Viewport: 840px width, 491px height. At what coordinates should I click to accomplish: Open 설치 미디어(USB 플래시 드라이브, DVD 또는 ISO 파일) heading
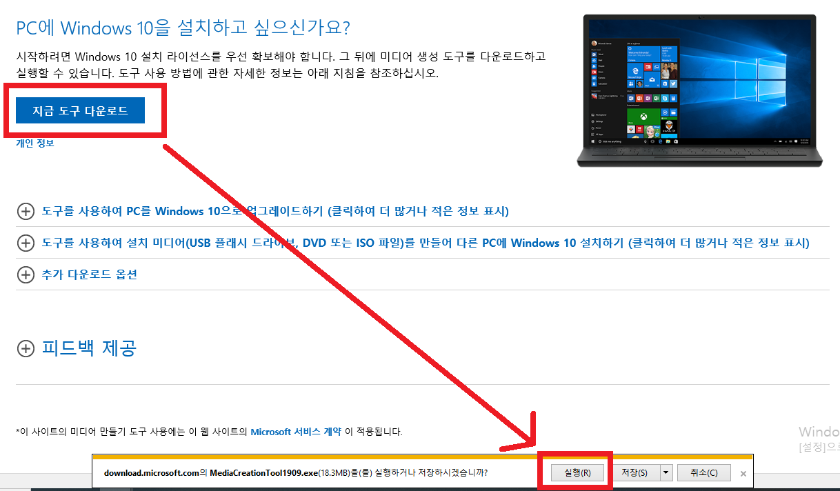click(x=426, y=243)
